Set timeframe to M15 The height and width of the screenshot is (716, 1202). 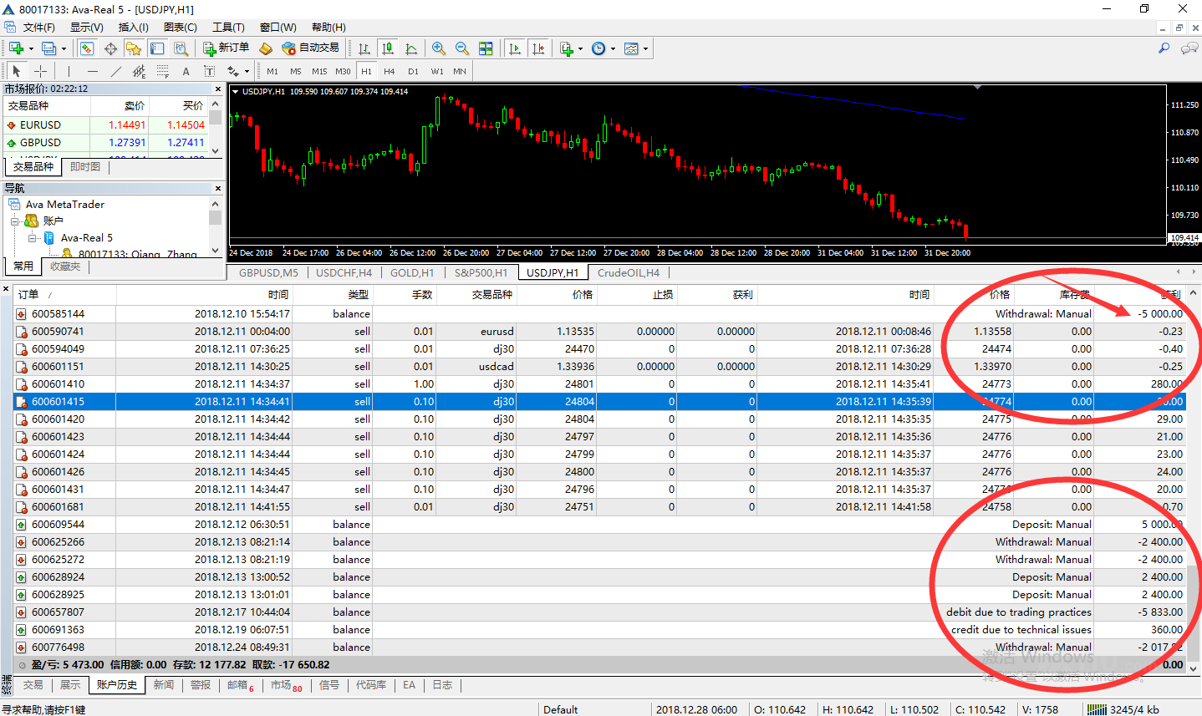pos(319,71)
